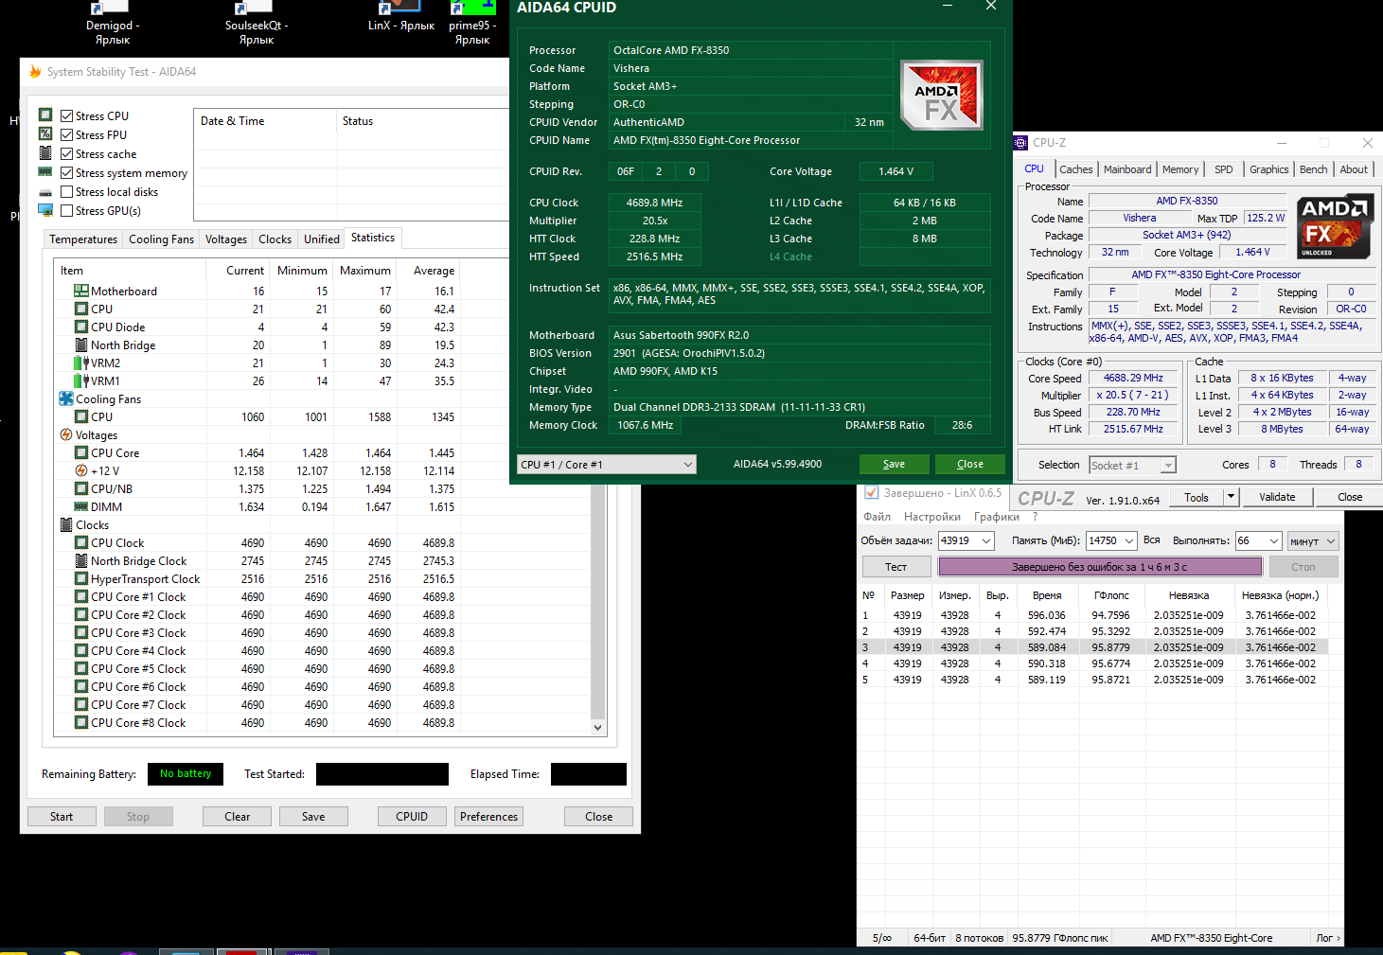Open the Настройки menu in LinX

tap(932, 517)
